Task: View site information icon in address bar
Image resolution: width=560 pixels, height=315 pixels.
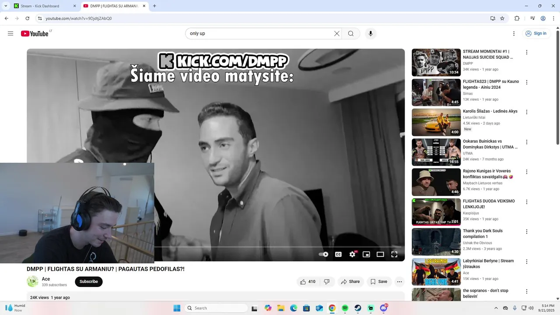Action: point(40,18)
